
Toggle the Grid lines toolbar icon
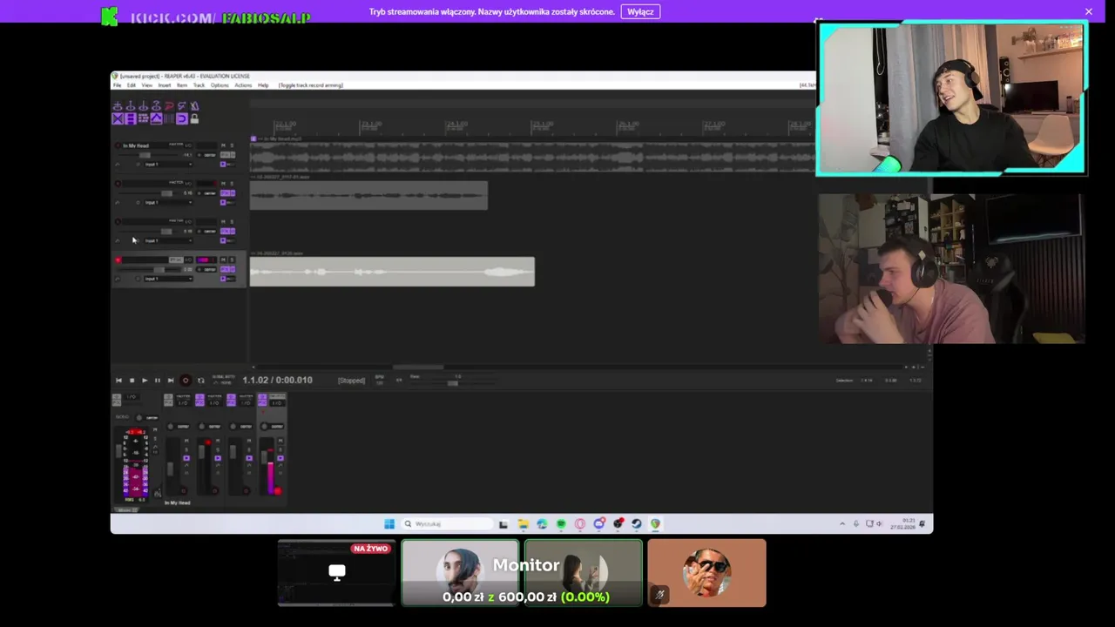tap(169, 118)
